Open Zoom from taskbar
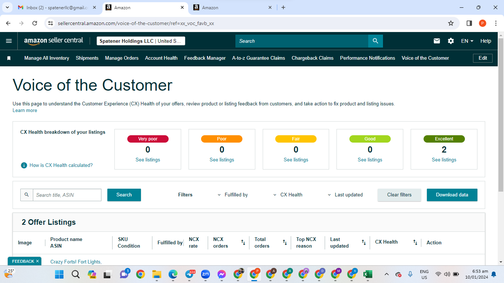504x283 pixels. (206, 274)
